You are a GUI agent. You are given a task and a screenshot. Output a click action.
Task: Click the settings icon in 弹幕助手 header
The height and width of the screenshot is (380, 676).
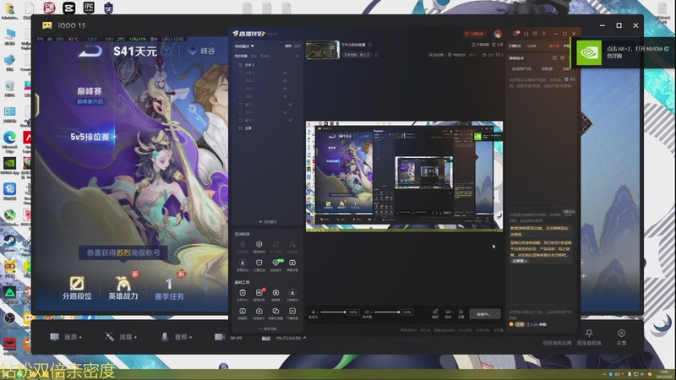[562, 57]
